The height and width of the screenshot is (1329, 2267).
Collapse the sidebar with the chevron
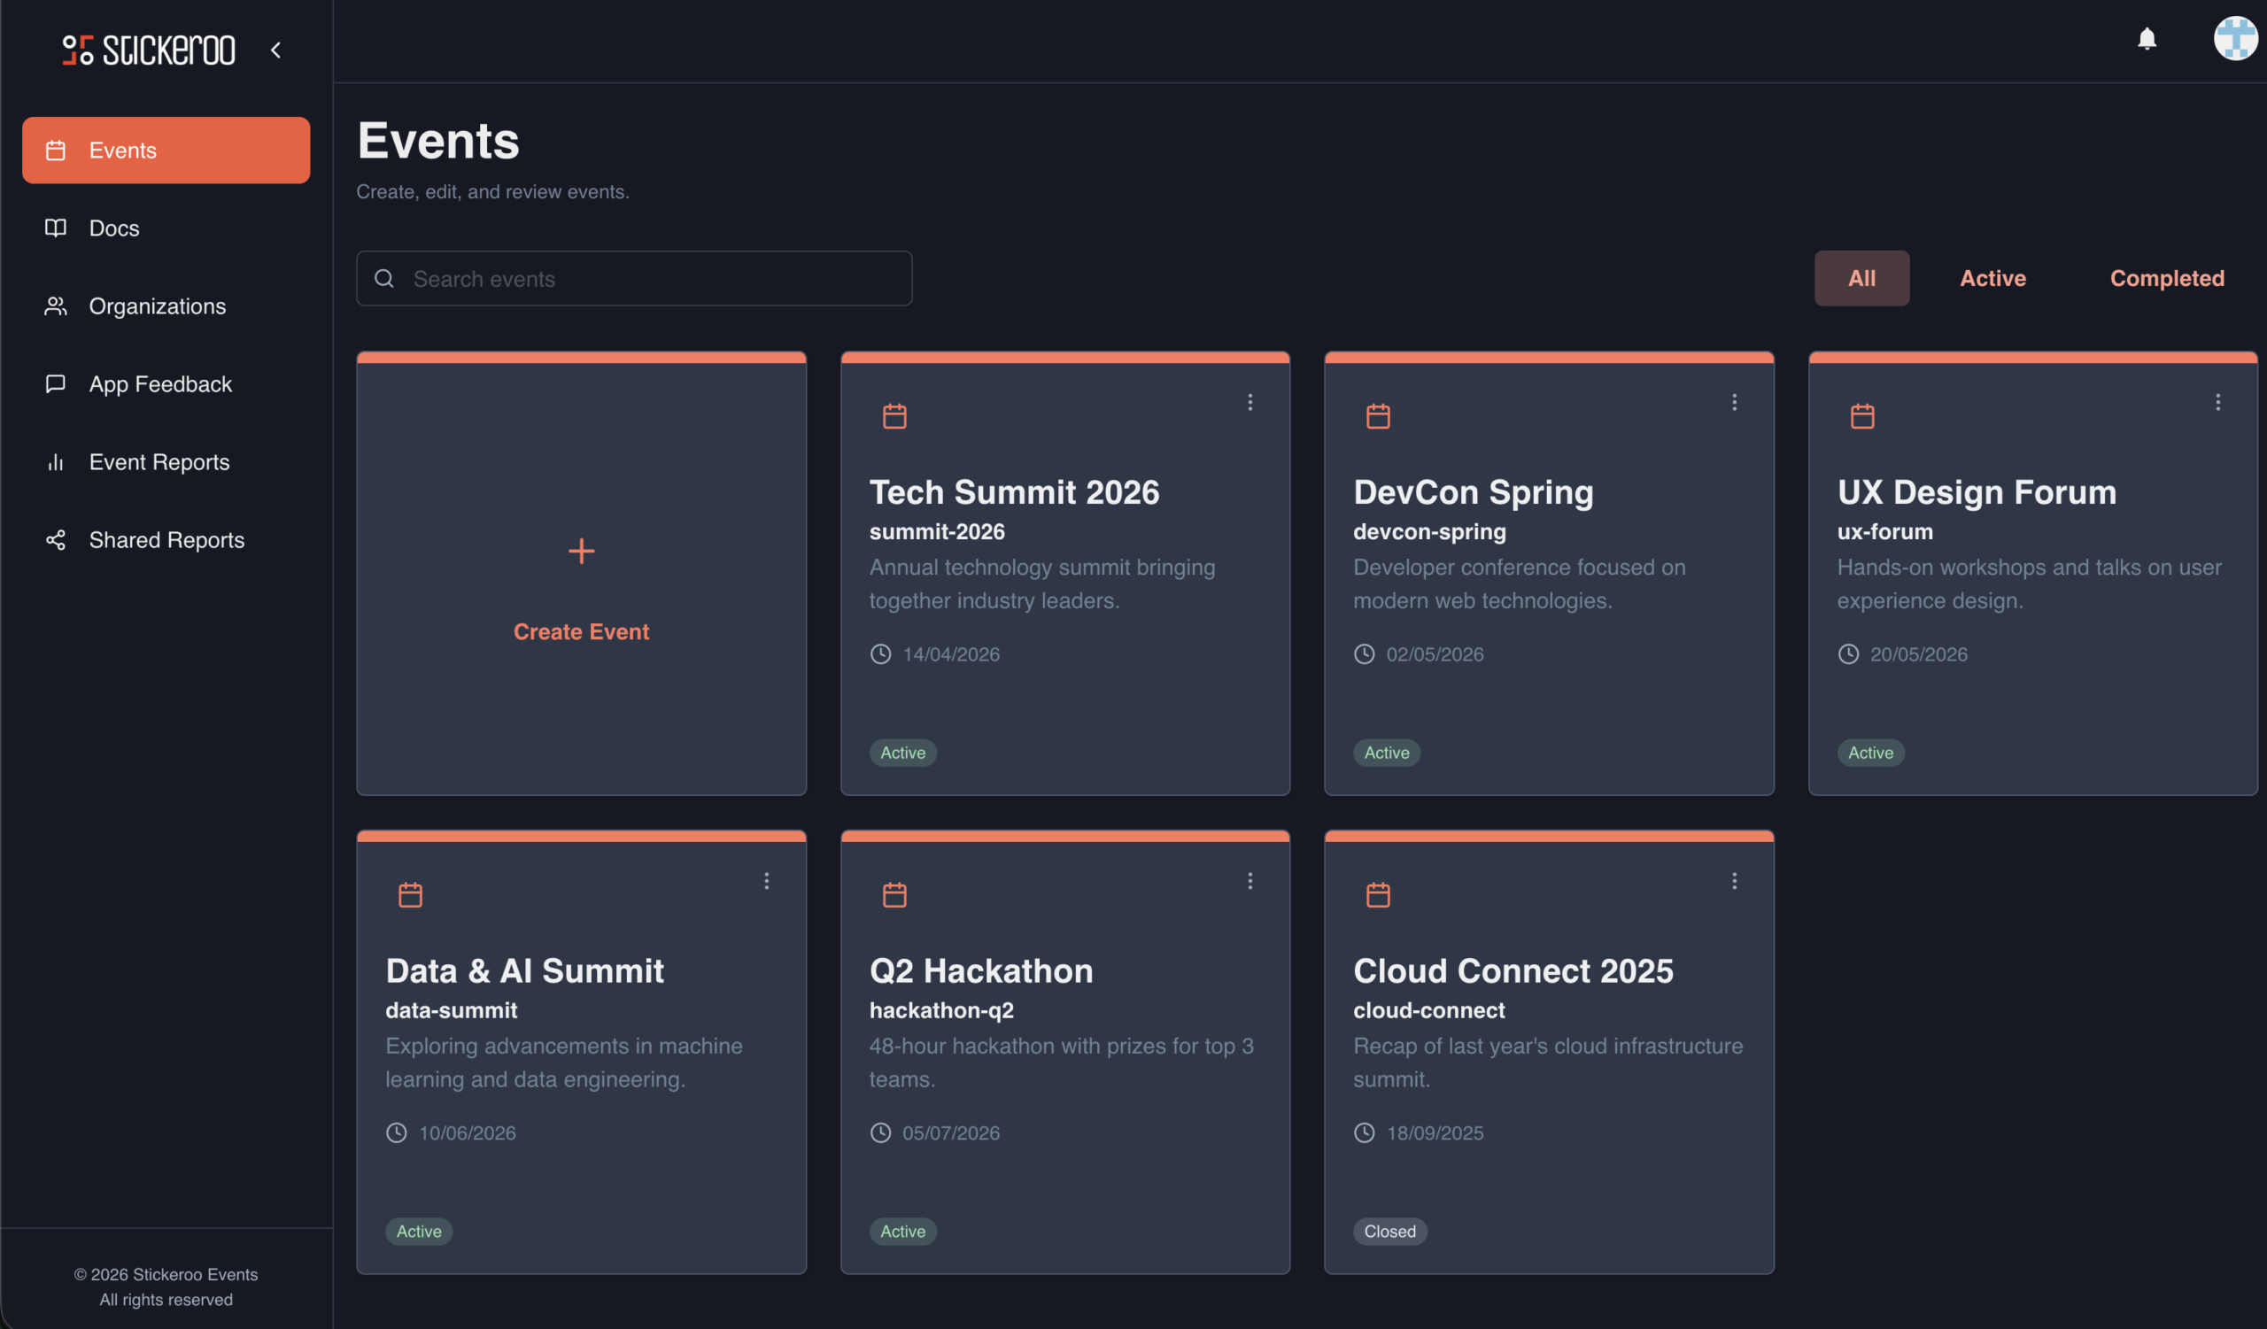coord(276,50)
